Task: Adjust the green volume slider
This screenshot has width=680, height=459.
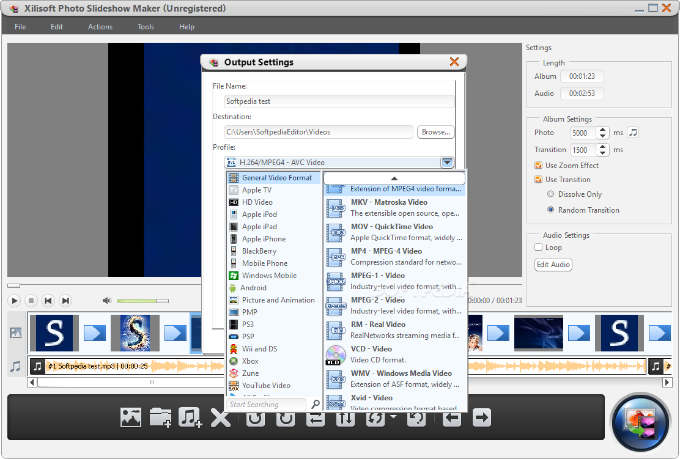Action: [x=142, y=301]
